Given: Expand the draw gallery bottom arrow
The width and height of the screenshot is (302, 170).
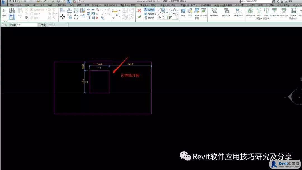Looking at the screenshot, I should 178,18.
